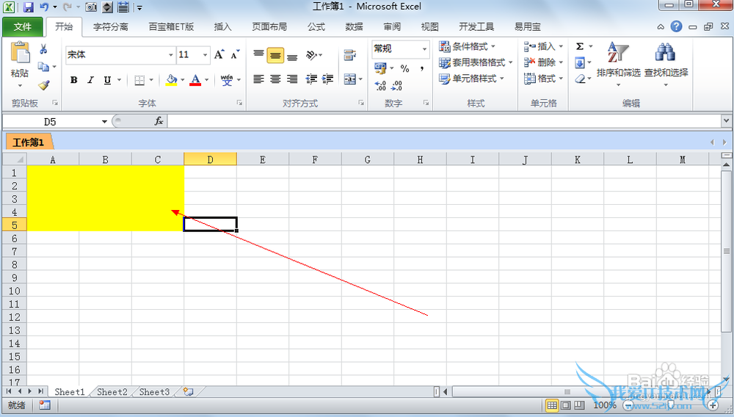Click the camera icon in the quick access toolbar
734x417 pixels.
91,7
